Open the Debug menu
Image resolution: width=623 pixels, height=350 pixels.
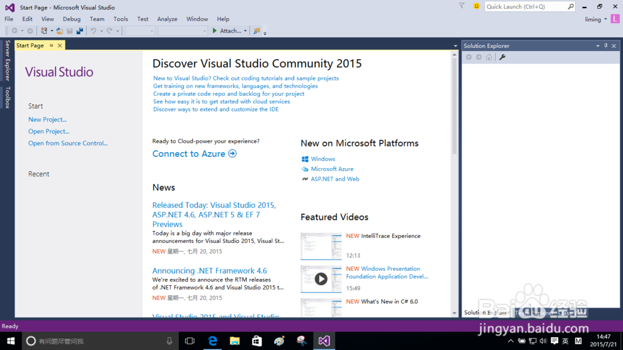click(72, 19)
